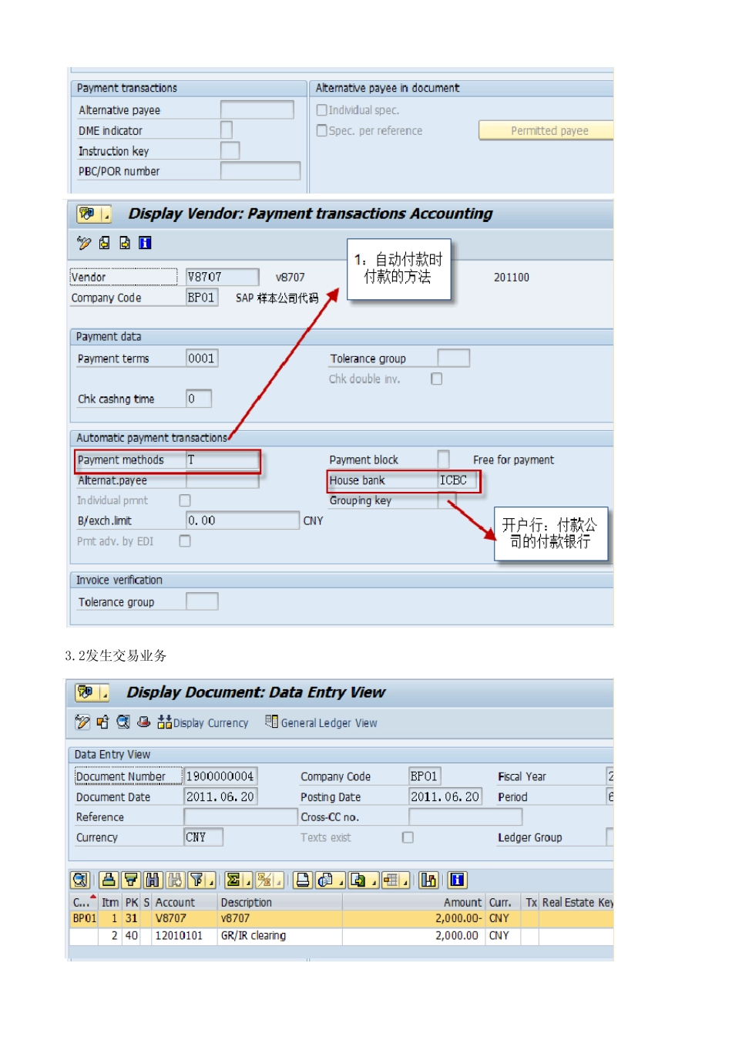This screenshot has height=1037, width=732.
Task: Click the Subtotals icon in grid toolbar
Action: point(264,880)
